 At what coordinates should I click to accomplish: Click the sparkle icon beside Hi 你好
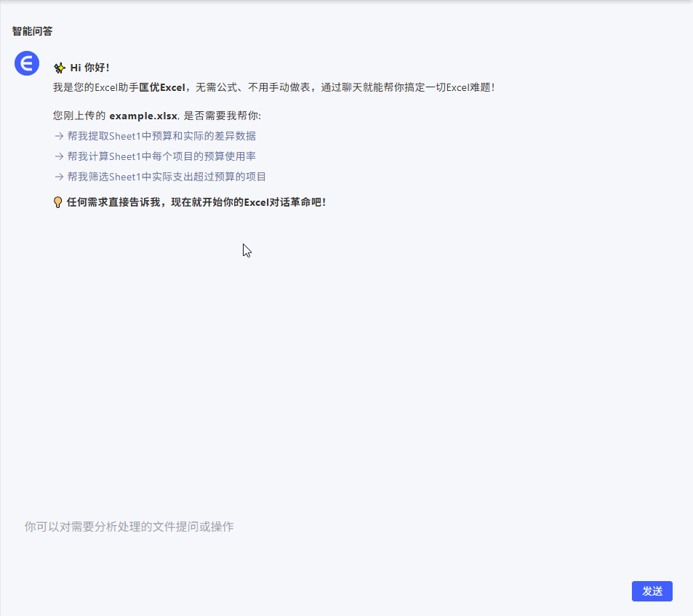click(59, 68)
